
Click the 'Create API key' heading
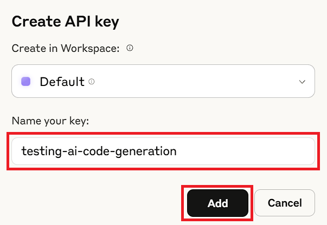click(65, 22)
